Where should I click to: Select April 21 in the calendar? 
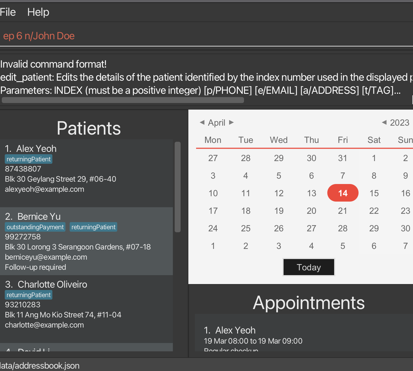click(343, 211)
